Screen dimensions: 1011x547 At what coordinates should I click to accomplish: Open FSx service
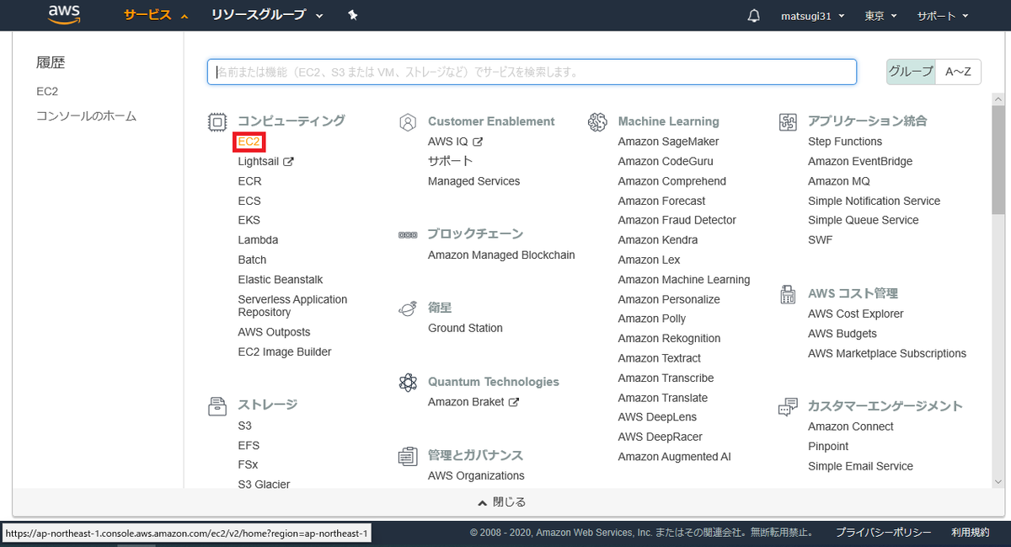(248, 465)
